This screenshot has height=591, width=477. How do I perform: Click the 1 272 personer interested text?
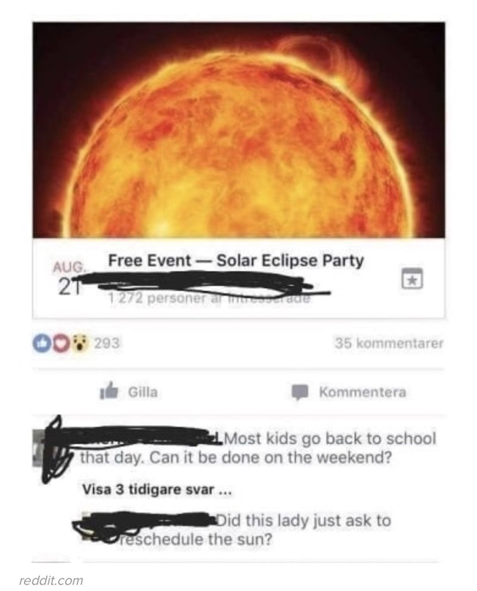[209, 298]
